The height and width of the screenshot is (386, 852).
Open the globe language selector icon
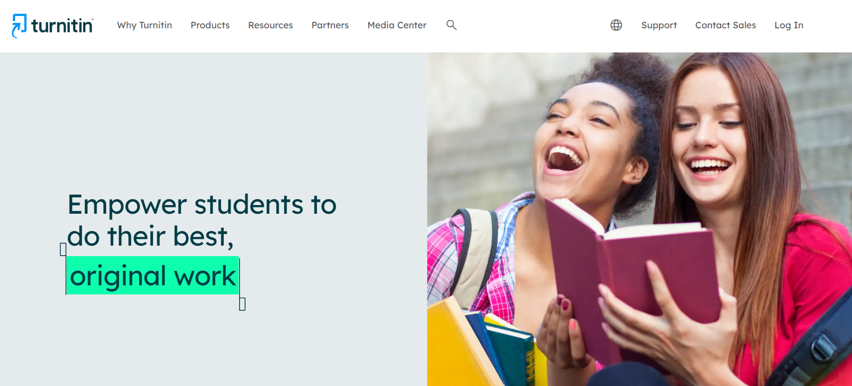click(x=616, y=25)
